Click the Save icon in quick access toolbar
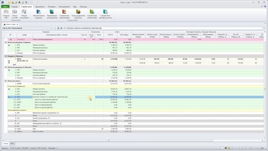 click(x=13, y=3)
